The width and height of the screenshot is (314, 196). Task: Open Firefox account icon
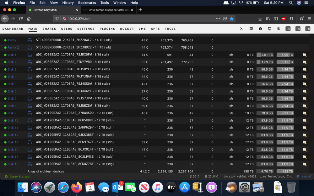(291, 19)
